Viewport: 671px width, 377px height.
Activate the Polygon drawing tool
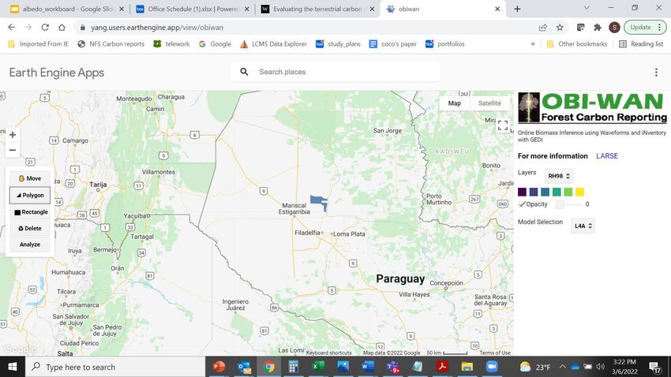tap(30, 195)
